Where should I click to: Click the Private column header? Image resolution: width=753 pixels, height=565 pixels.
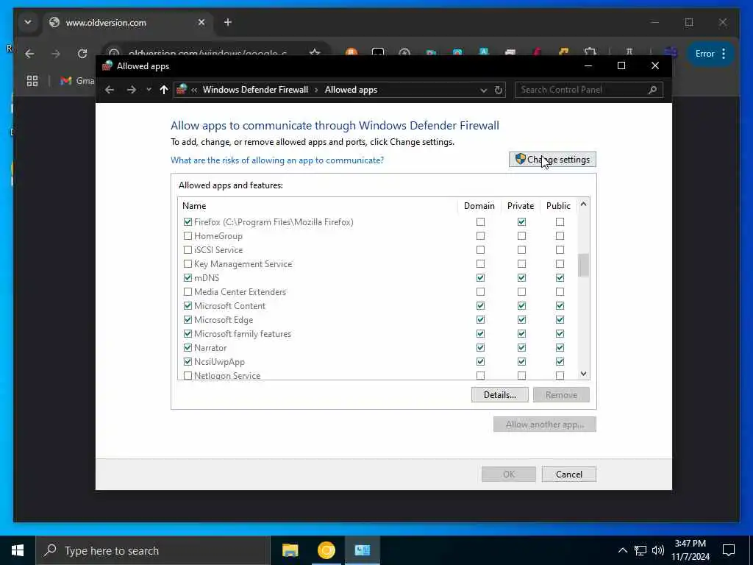521,206
